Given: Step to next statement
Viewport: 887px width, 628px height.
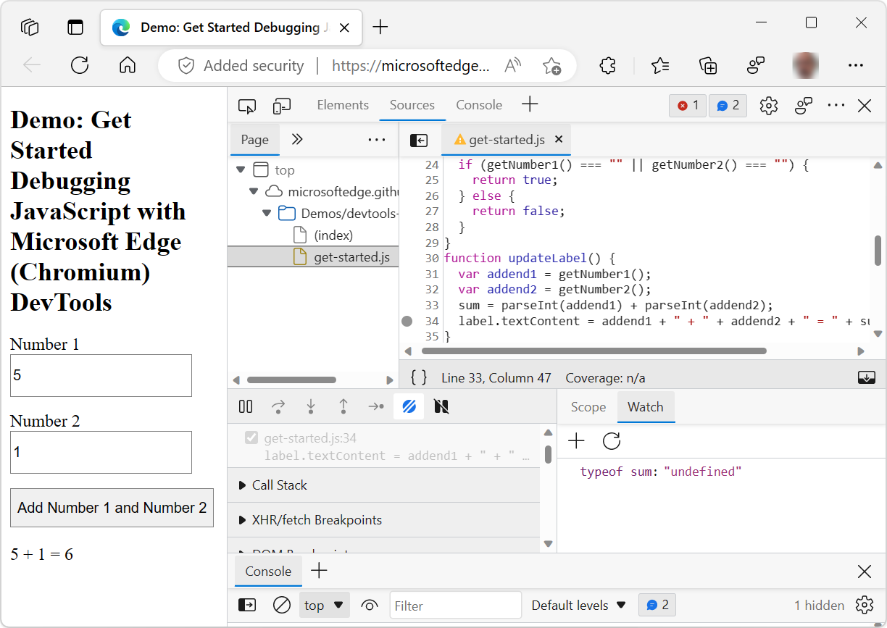Looking at the screenshot, I should point(375,406).
